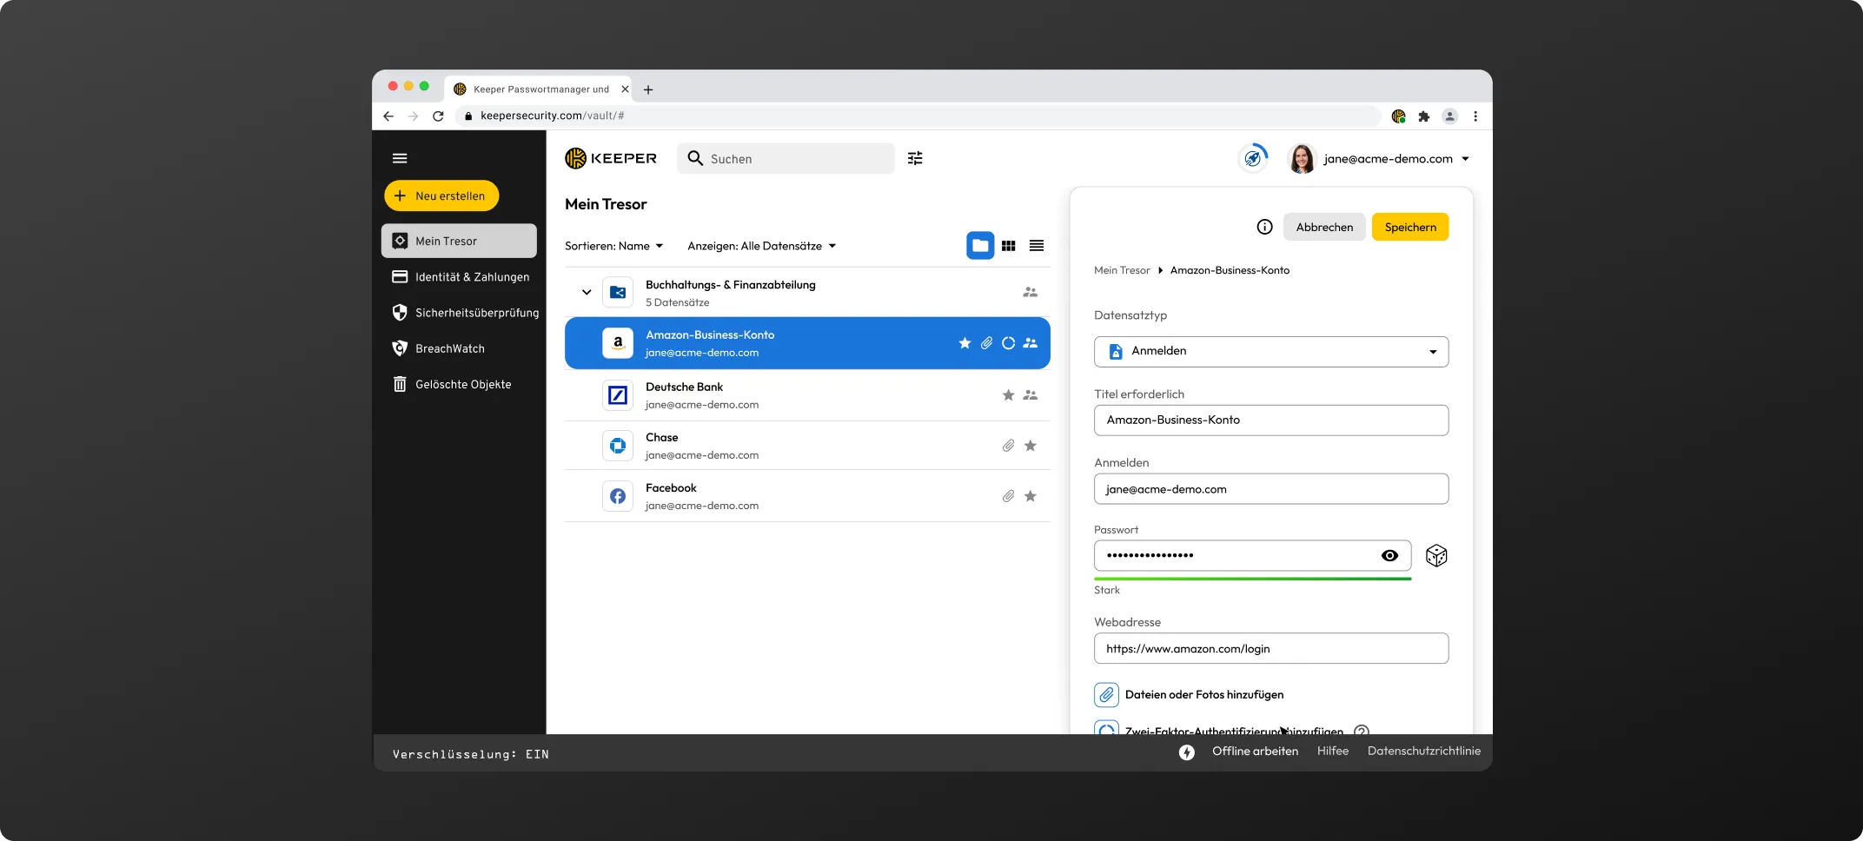The width and height of the screenshot is (1863, 841).
Task: Click Speichern button
Action: [1410, 228]
